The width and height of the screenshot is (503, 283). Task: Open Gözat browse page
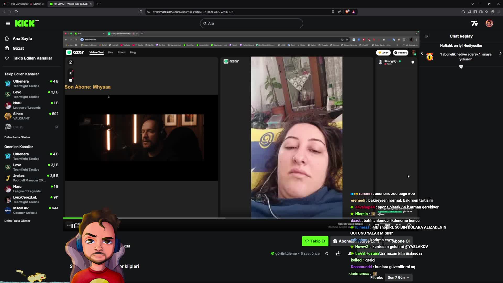coord(18,48)
